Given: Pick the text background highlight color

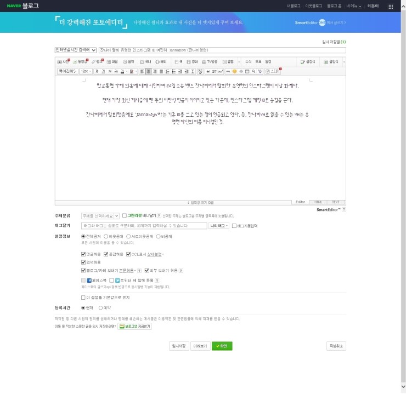Looking at the screenshot, I should click(132, 71).
